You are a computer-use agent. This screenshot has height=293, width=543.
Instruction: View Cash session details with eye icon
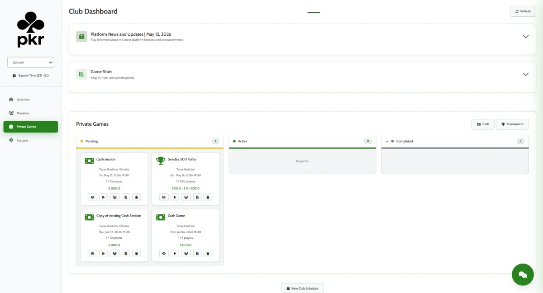92,197
